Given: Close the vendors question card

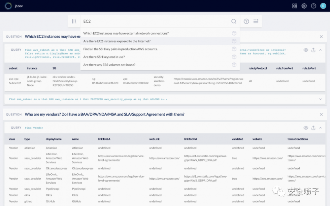Looking at the screenshot, I should point(321,114).
